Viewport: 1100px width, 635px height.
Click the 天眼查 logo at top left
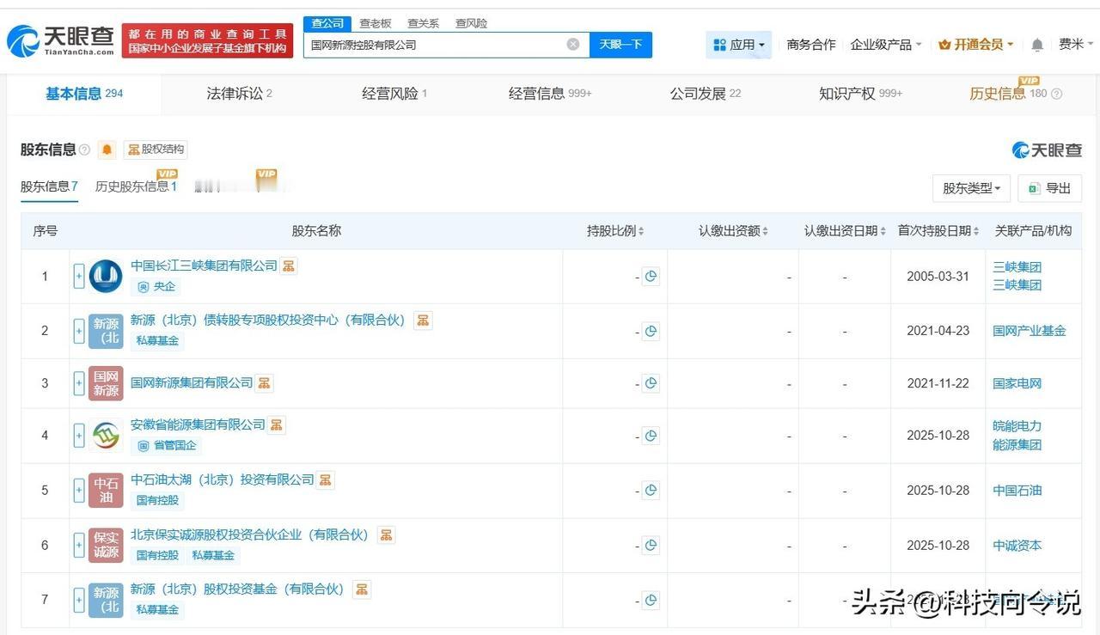(x=60, y=40)
